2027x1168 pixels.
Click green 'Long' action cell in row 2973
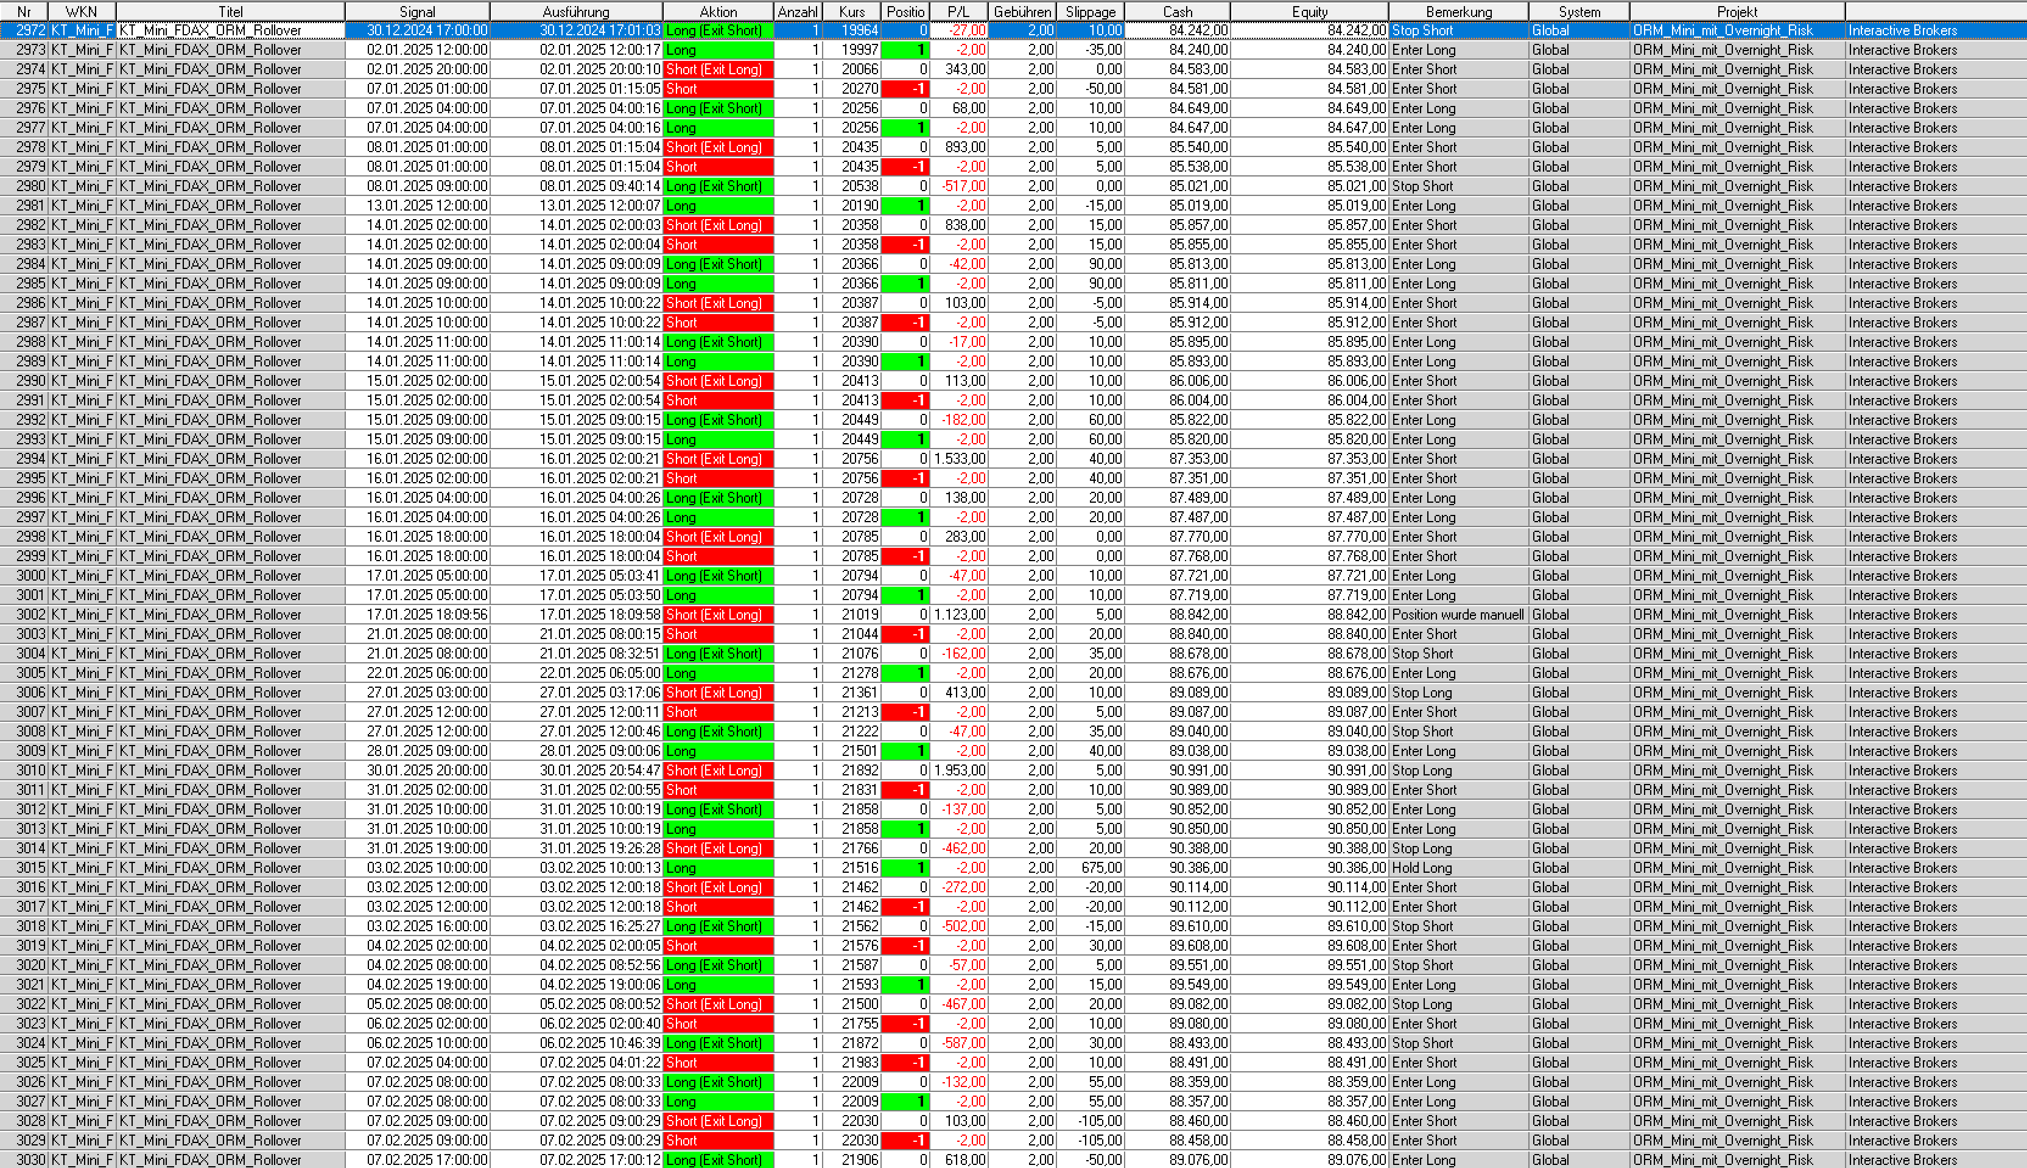pyautogui.click(x=717, y=50)
